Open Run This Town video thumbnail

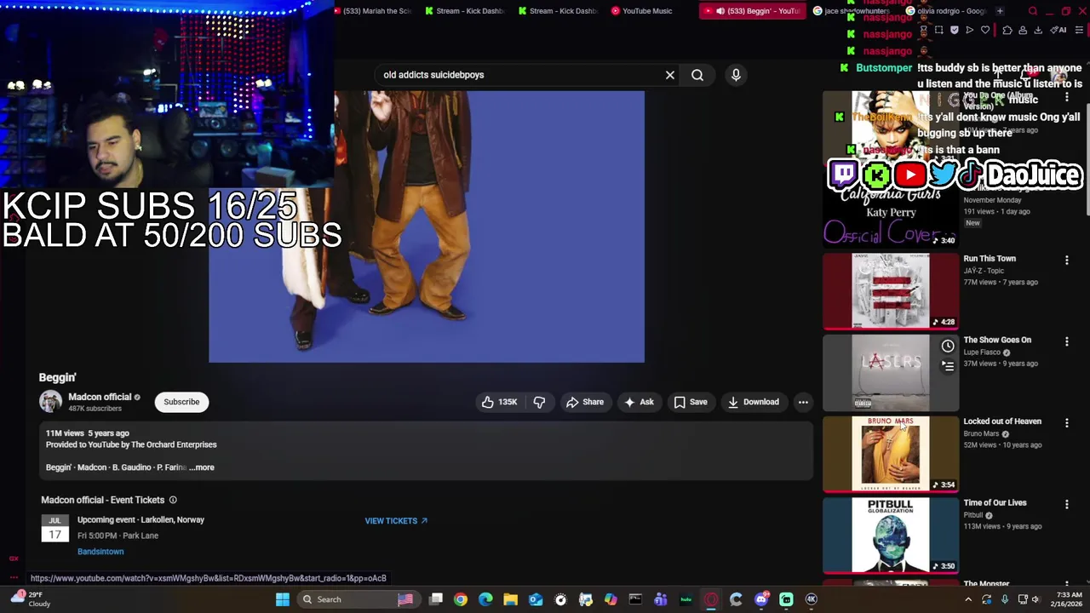tap(891, 290)
